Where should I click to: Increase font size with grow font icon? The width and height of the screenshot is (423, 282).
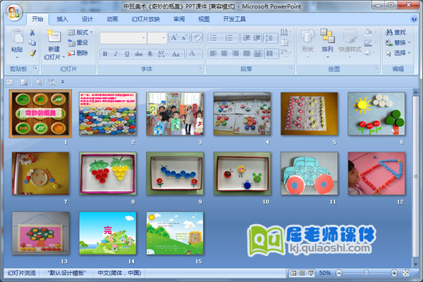[173, 38]
